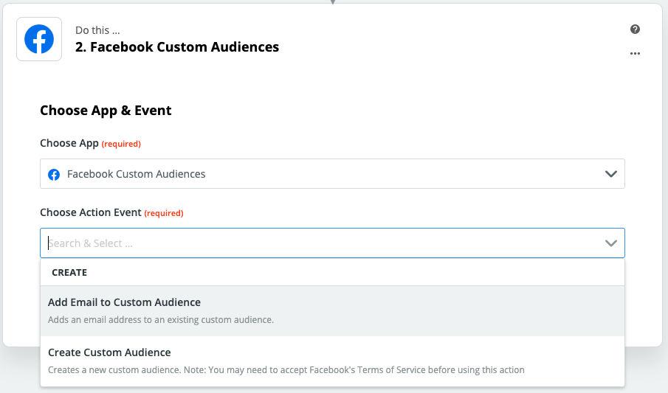Collapse the Choose Action Event dropdown chevron
The height and width of the screenshot is (393, 668).
(x=610, y=243)
